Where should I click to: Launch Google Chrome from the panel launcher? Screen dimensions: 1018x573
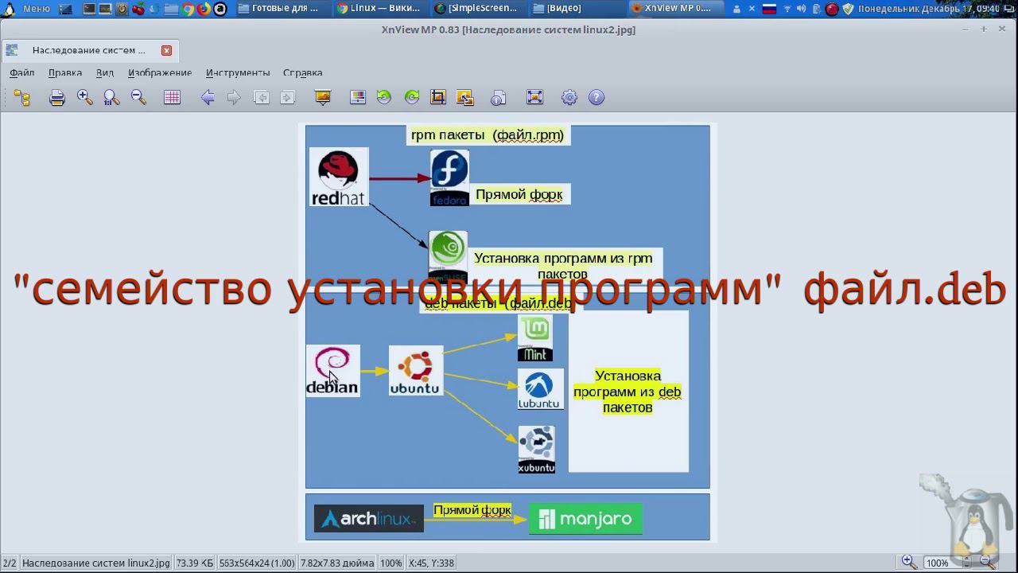tap(188, 9)
